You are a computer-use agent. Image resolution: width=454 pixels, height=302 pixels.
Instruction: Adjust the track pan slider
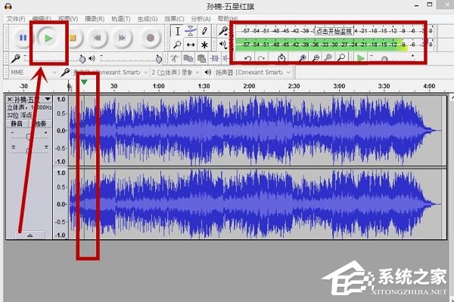pos(29,149)
